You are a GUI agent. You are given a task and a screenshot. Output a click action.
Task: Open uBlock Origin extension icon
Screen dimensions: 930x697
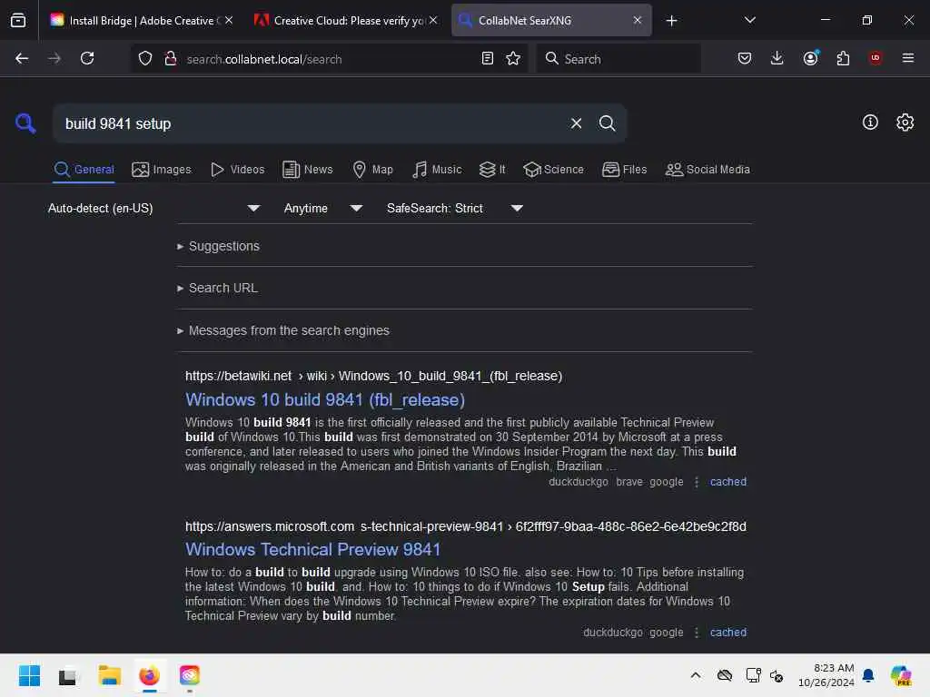click(x=875, y=58)
